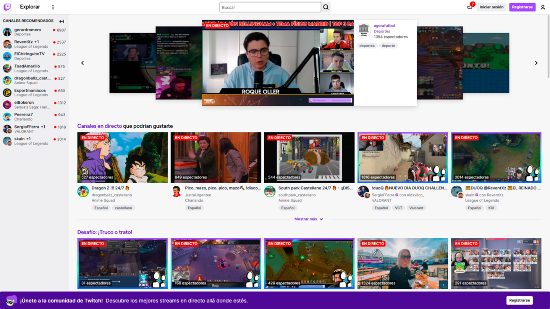Click Charlando category under JuntaUrgentee
Screen dimensions: 550x309
194,200
